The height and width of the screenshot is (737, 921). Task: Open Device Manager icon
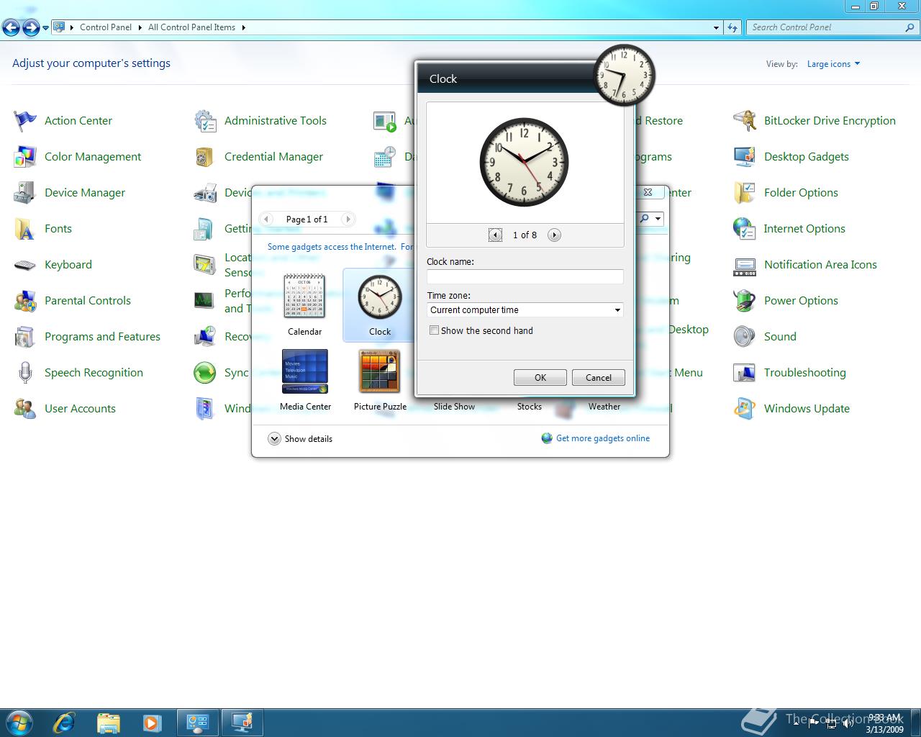coord(25,193)
